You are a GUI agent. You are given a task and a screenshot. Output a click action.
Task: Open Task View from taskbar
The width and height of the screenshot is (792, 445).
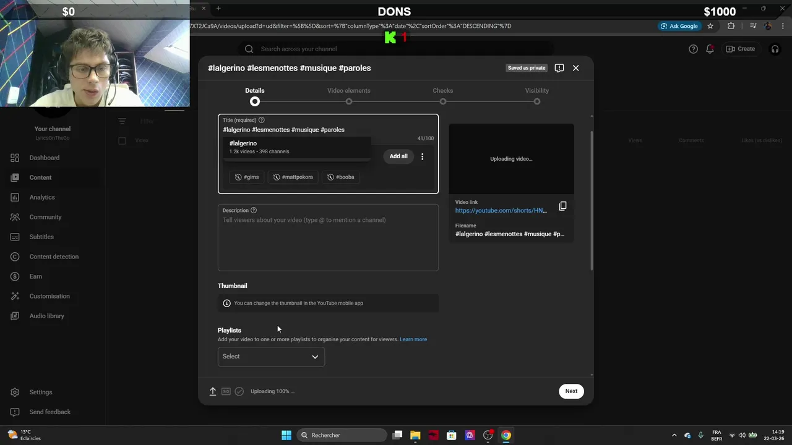tap(398, 435)
